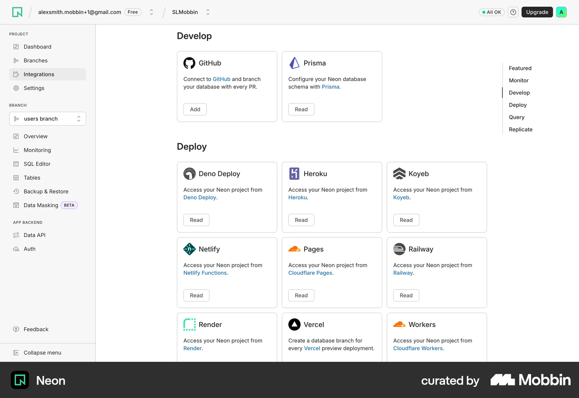This screenshot has width=579, height=398.
Task: Click the Dashboard grid icon in sidebar
Action: coord(16,47)
